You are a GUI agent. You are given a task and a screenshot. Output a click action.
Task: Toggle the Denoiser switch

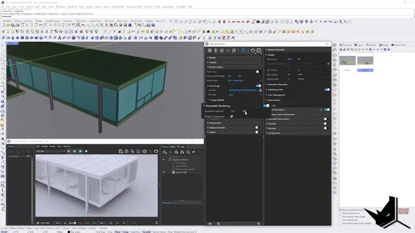click(x=326, y=128)
